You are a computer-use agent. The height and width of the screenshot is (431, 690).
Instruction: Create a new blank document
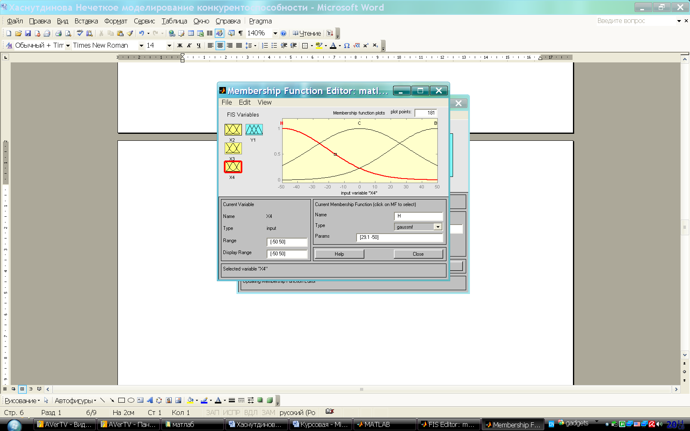pyautogui.click(x=9, y=33)
